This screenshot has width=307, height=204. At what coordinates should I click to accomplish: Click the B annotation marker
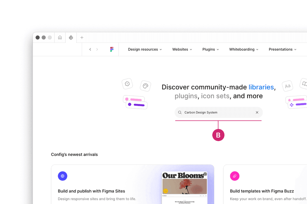pyautogui.click(x=218, y=135)
